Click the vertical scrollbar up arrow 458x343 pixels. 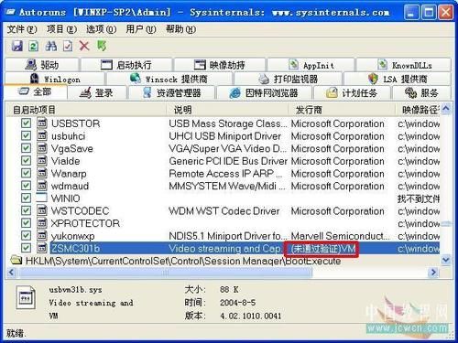pyautogui.click(x=446, y=109)
